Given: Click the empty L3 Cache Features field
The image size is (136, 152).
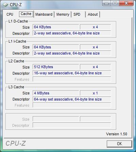Looking at the screenshot, I should (x=72, y=105).
